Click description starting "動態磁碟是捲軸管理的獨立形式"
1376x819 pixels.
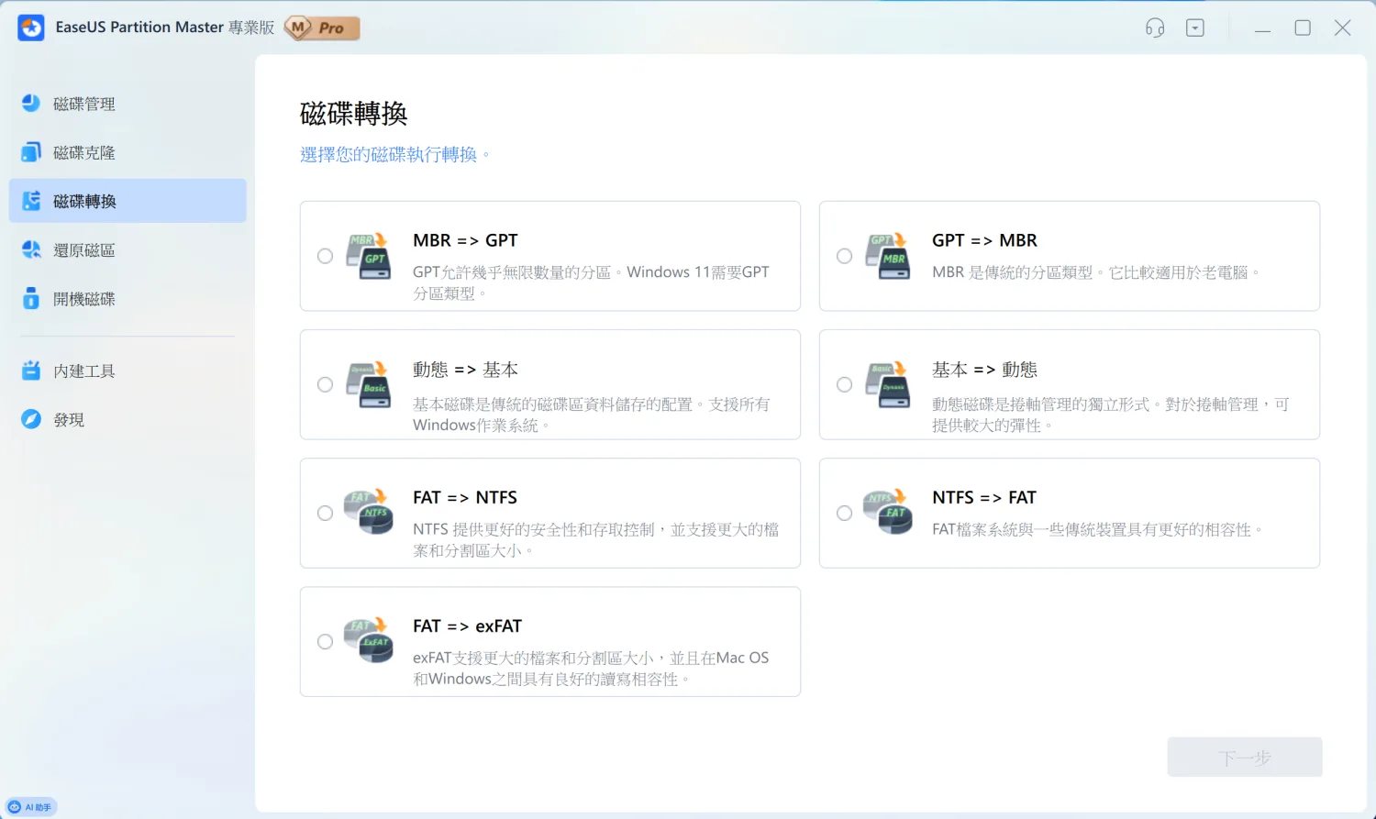tap(1110, 415)
